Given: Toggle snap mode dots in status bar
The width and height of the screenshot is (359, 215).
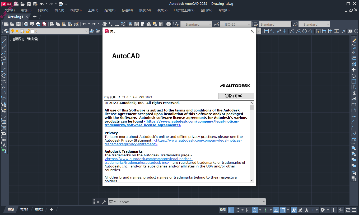Looking at the screenshot, I should 237,210.
